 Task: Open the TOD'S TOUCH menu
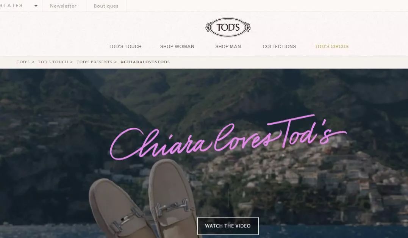coord(125,46)
